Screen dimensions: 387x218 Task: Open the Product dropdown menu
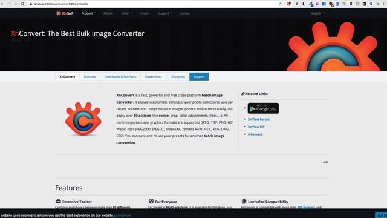pos(88,13)
